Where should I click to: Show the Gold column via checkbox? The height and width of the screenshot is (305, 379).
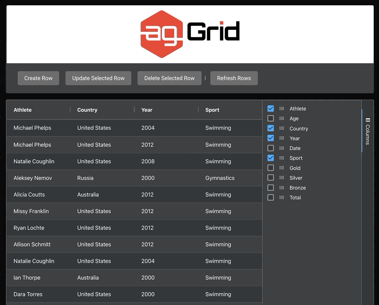(x=270, y=168)
